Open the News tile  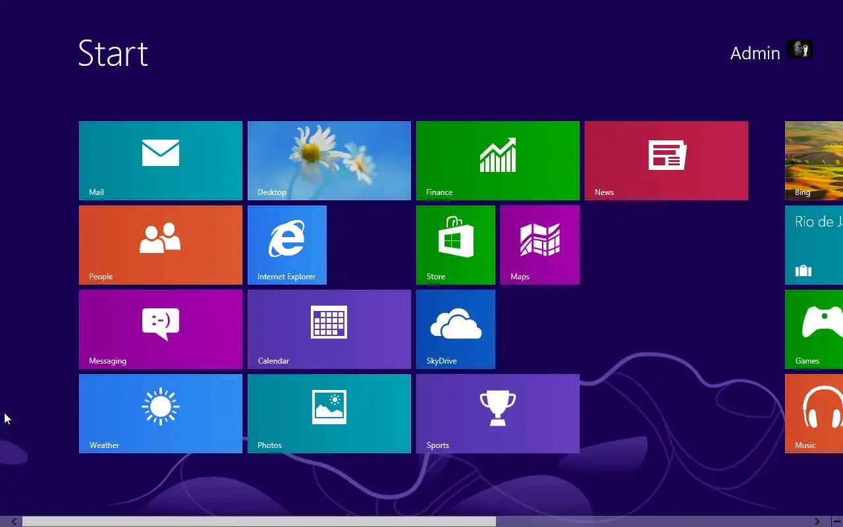666,161
